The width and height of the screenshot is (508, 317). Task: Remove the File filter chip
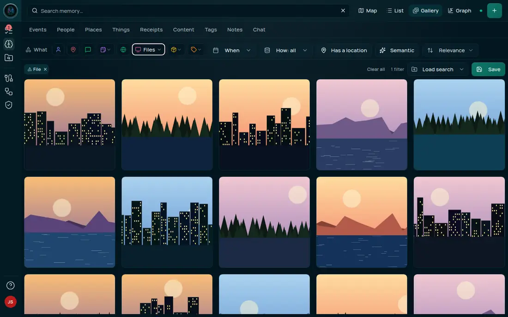pos(45,69)
